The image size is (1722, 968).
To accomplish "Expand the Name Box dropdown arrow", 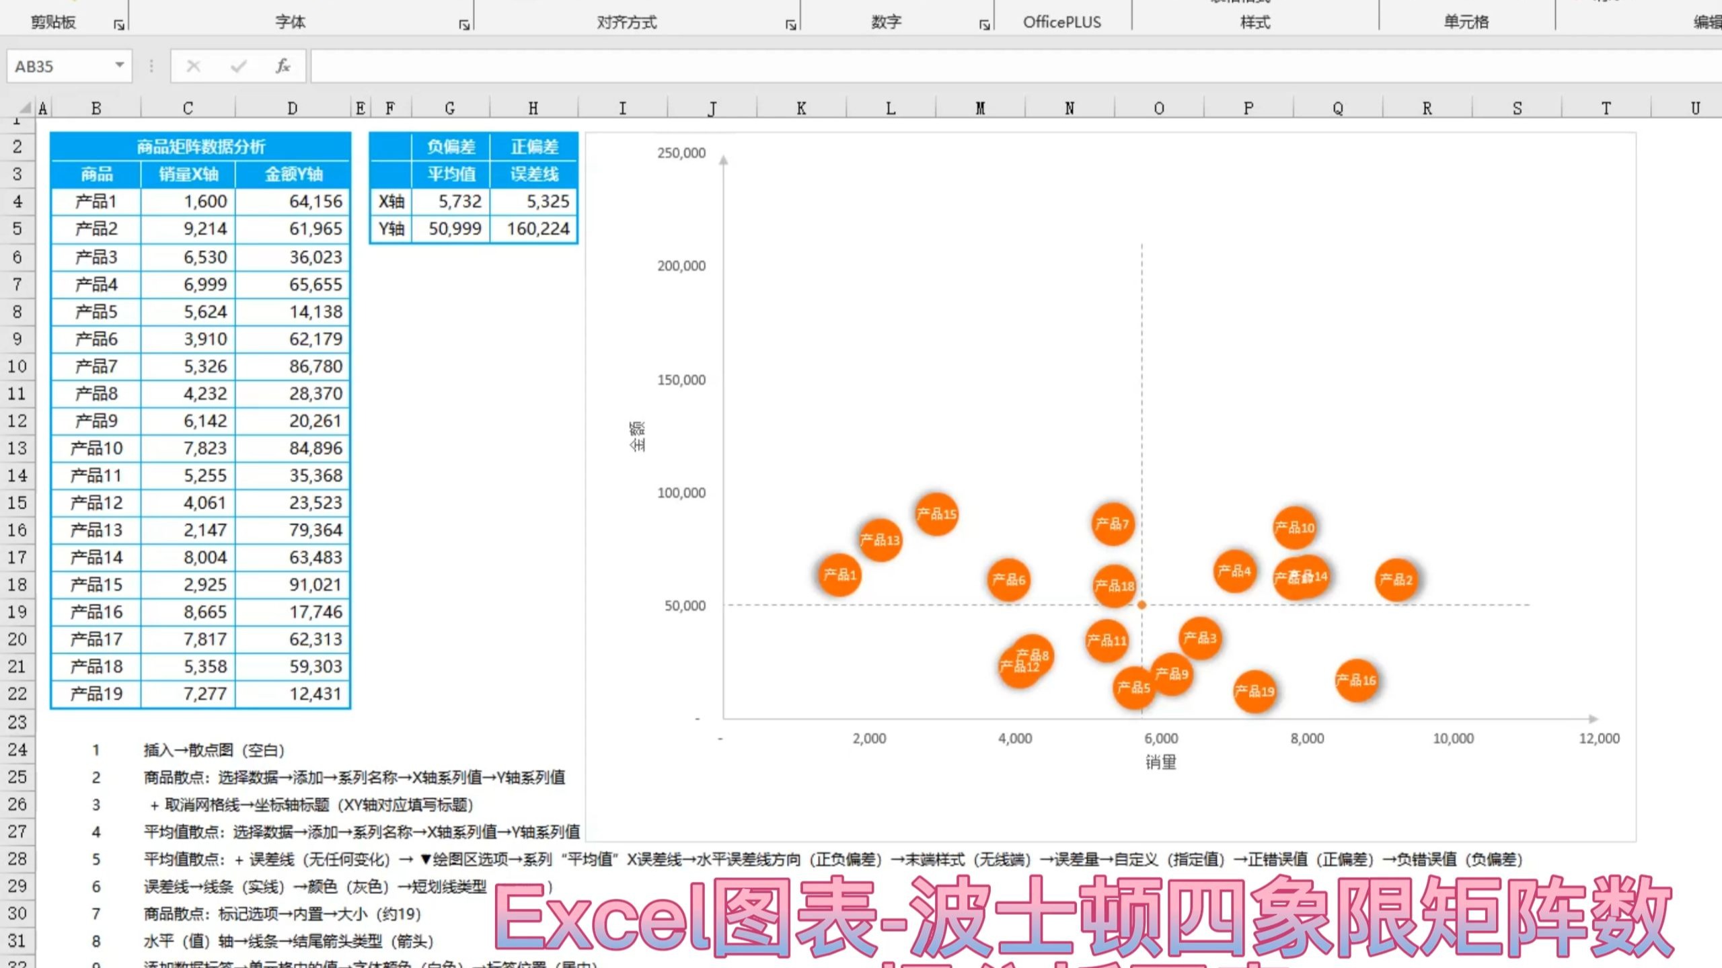I will tap(119, 65).
